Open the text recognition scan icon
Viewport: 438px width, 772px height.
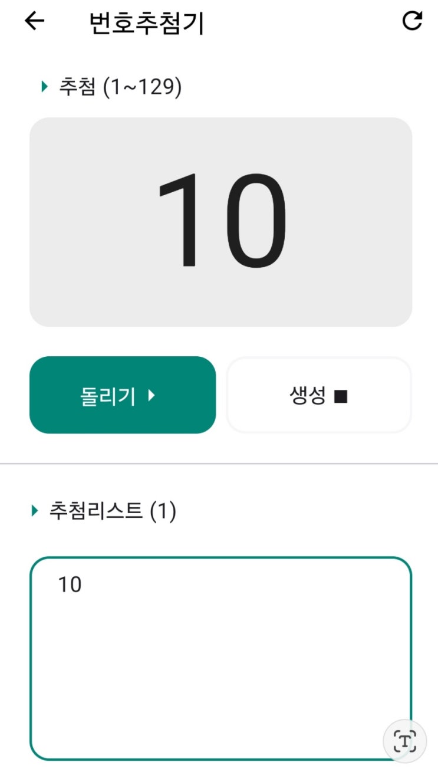404,740
